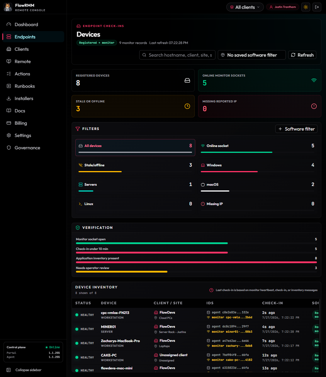Click the logout arrow icon

tap(317, 7)
